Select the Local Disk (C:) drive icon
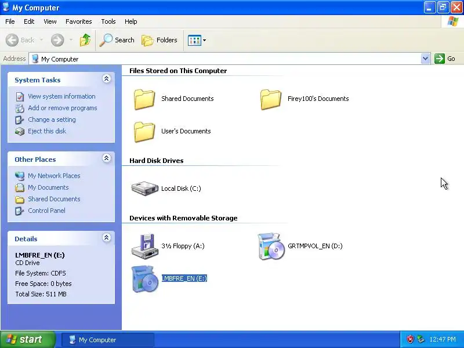This screenshot has height=348, width=464. (145, 188)
